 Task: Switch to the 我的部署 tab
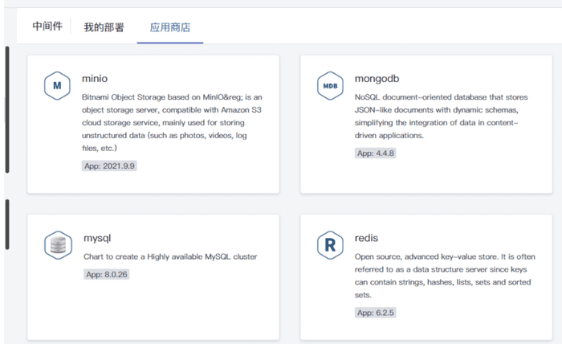tap(104, 27)
